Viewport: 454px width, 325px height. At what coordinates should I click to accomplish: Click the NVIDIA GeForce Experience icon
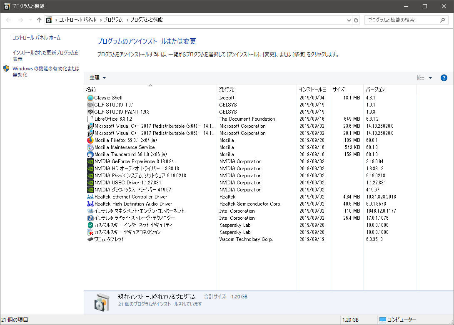coord(90,161)
